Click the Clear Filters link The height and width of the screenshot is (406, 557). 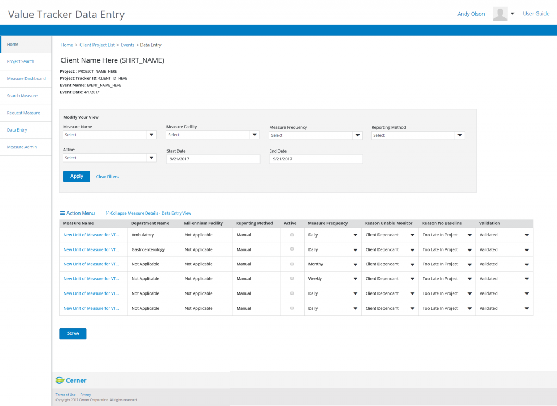pyautogui.click(x=107, y=176)
